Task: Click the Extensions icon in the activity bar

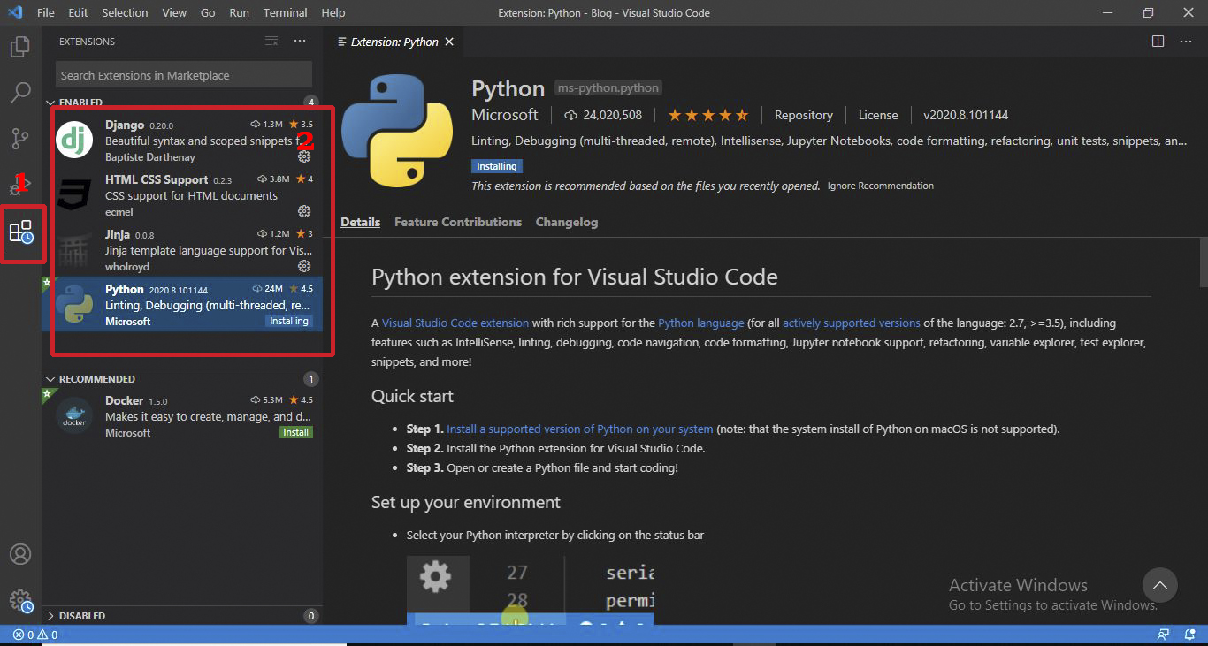Action: 19,233
